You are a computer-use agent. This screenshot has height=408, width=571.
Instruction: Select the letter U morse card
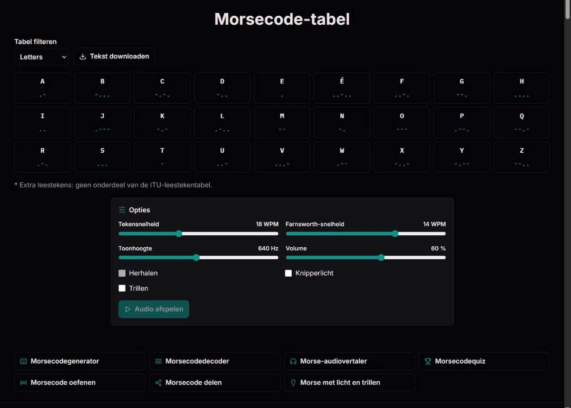[x=222, y=157]
